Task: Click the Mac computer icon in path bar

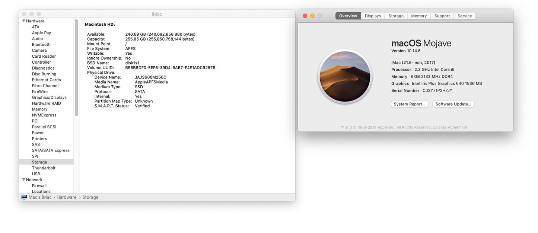Action: coord(24,197)
